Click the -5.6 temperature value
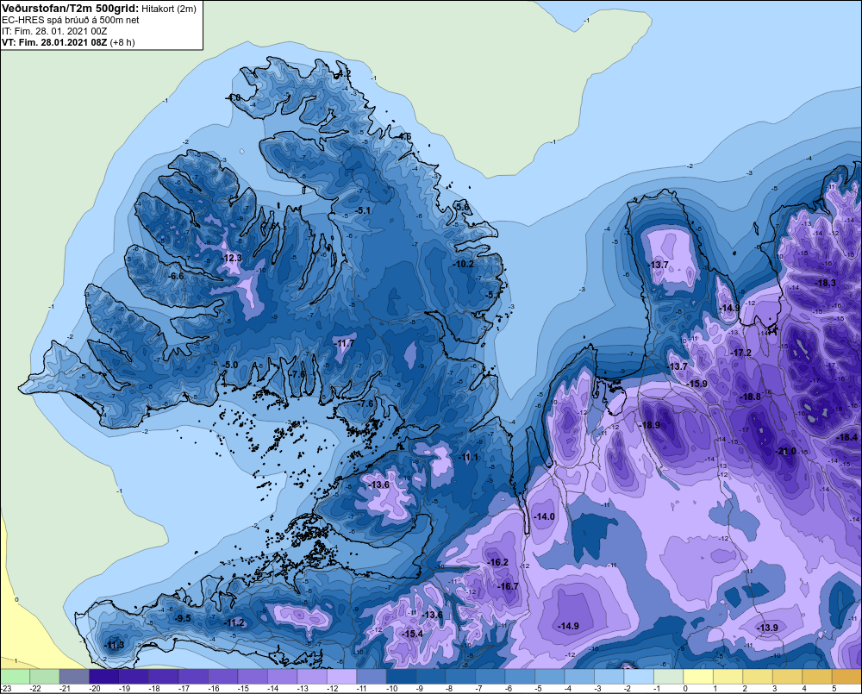The image size is (862, 694). click(464, 207)
